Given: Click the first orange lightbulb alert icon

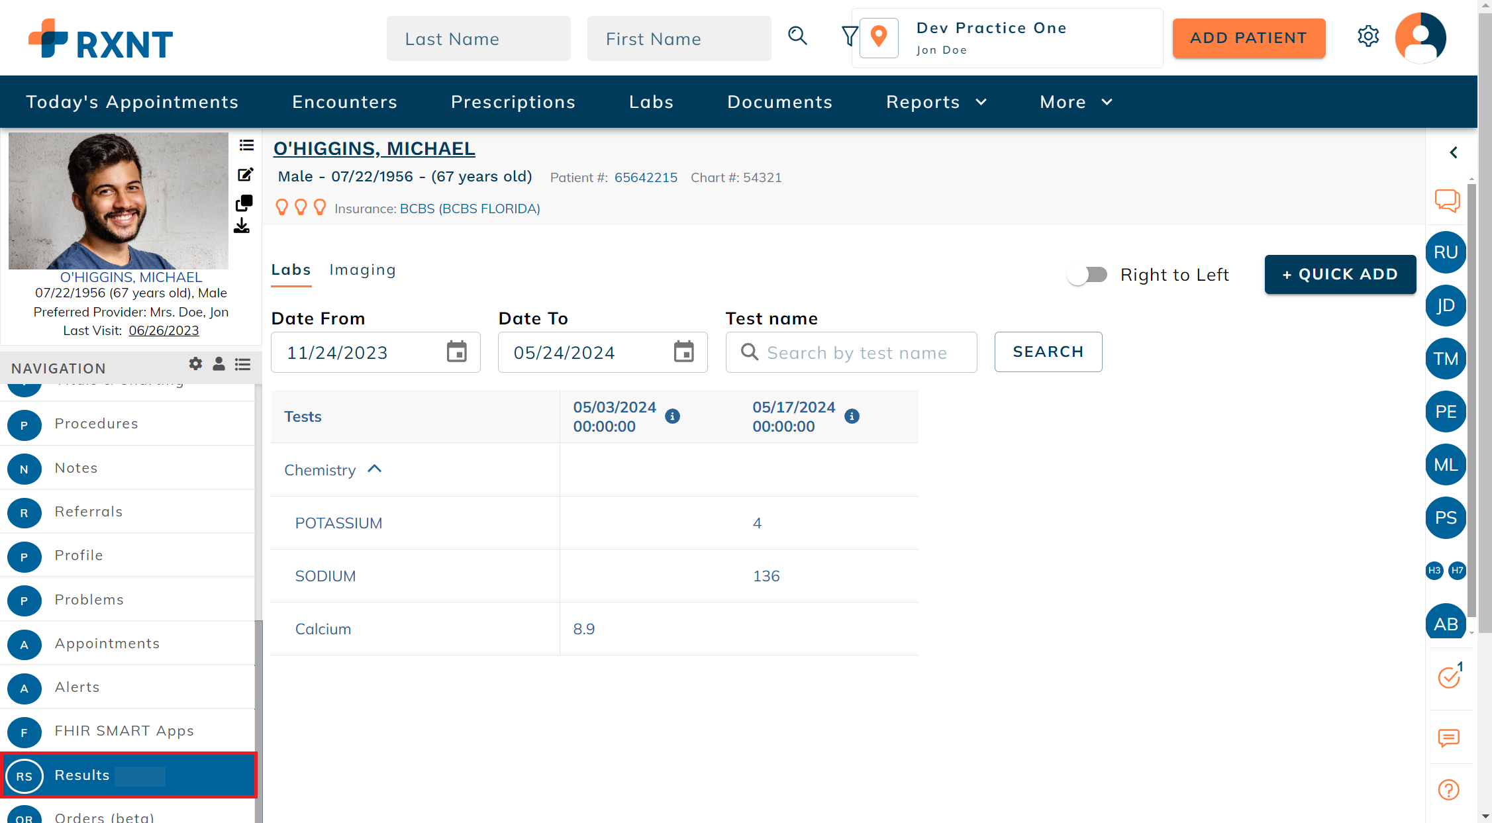Looking at the screenshot, I should (x=281, y=208).
